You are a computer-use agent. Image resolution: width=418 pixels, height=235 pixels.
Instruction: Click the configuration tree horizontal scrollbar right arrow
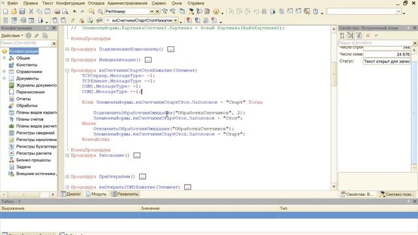pos(53,195)
